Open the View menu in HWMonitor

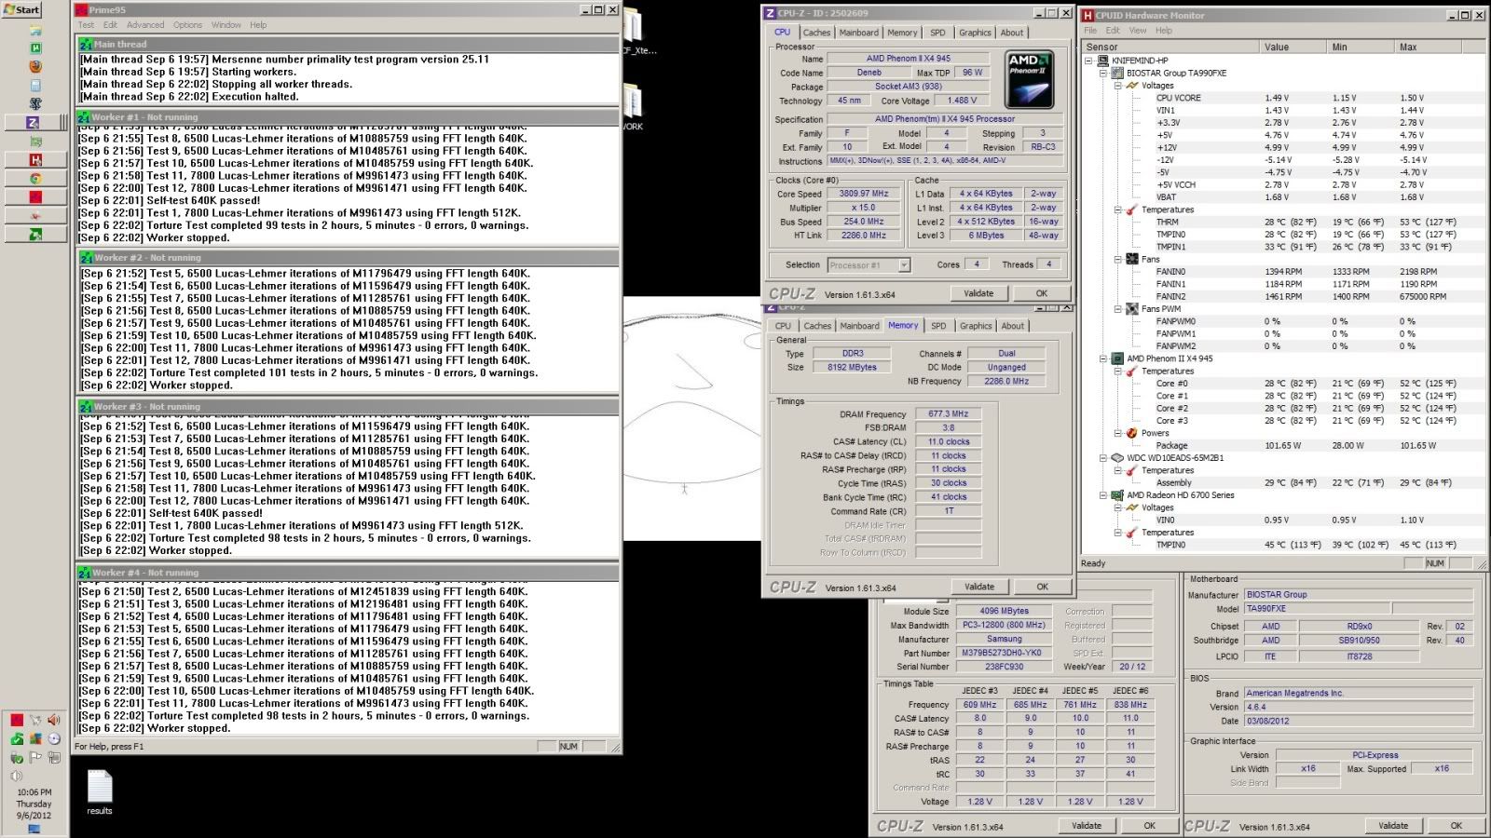1138,31
